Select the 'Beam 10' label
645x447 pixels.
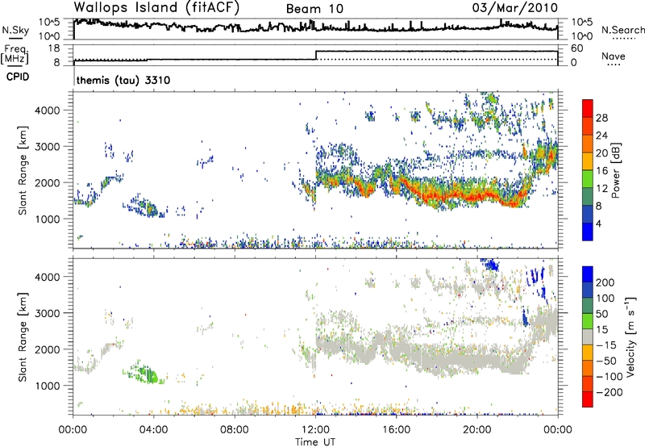click(314, 9)
